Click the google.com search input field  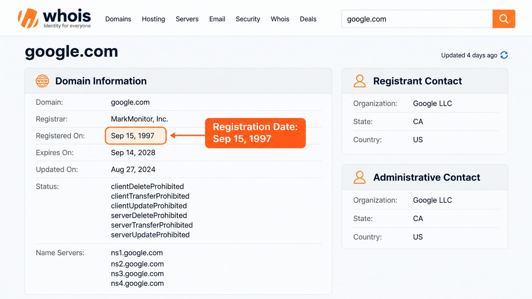point(417,19)
